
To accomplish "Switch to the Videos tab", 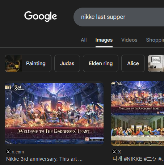I will tap(129, 40).
